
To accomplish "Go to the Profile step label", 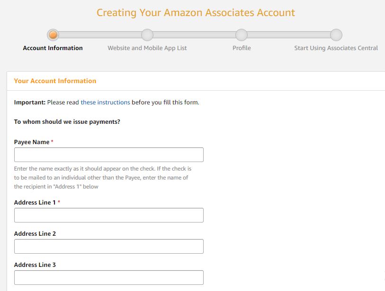I will [x=242, y=48].
